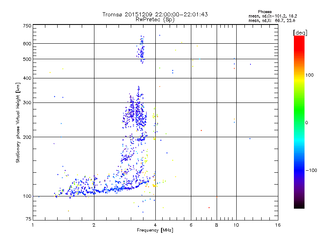Select the 'mean, sd,X: 86.7, 22.6' text
This screenshot has height=245, width=327.
[272, 20]
